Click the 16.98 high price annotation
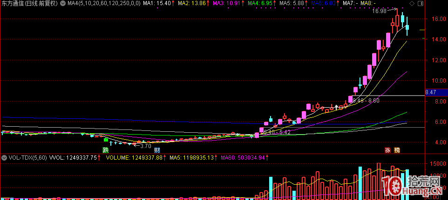This screenshot has height=200, width=448. click(379, 12)
